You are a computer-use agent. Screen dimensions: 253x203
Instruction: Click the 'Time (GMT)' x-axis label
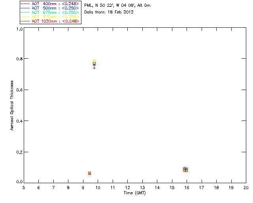[135, 193]
